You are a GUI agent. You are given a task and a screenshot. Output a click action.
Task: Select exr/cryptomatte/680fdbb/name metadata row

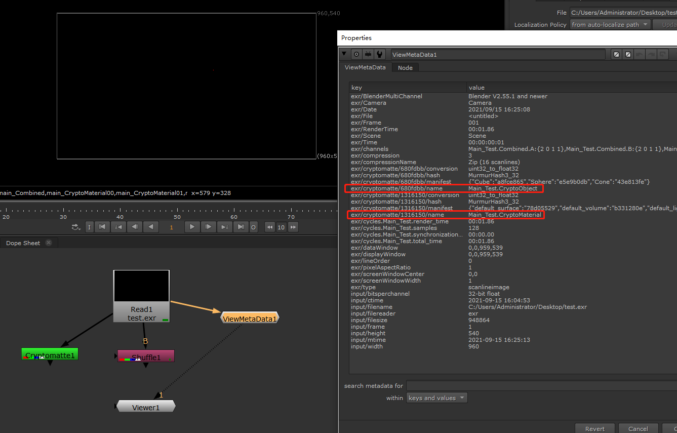point(513,188)
